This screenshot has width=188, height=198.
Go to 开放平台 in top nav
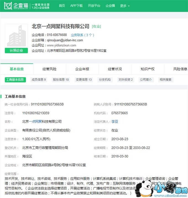click(94, 6)
